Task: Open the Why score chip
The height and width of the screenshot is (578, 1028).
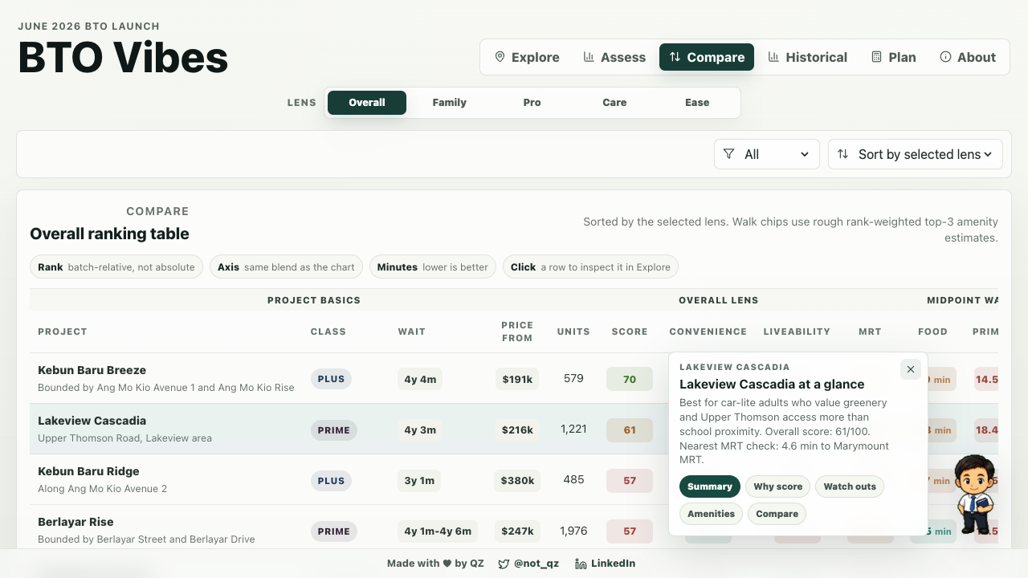Action: point(777,486)
